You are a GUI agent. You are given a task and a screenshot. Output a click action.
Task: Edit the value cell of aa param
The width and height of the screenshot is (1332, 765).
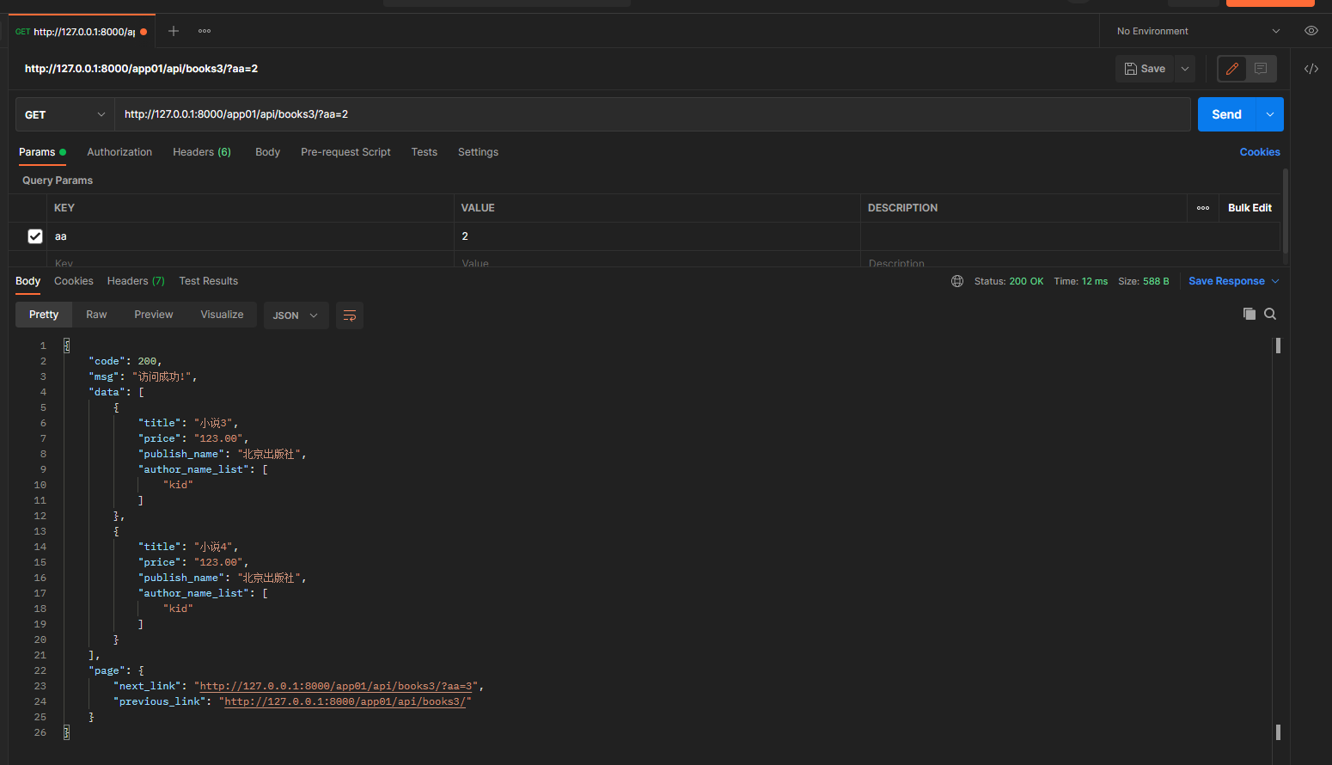657,236
